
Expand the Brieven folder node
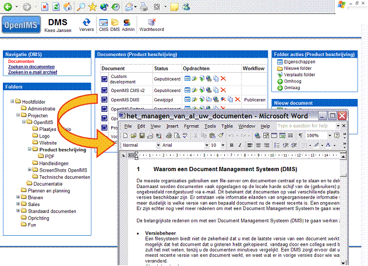(18, 197)
